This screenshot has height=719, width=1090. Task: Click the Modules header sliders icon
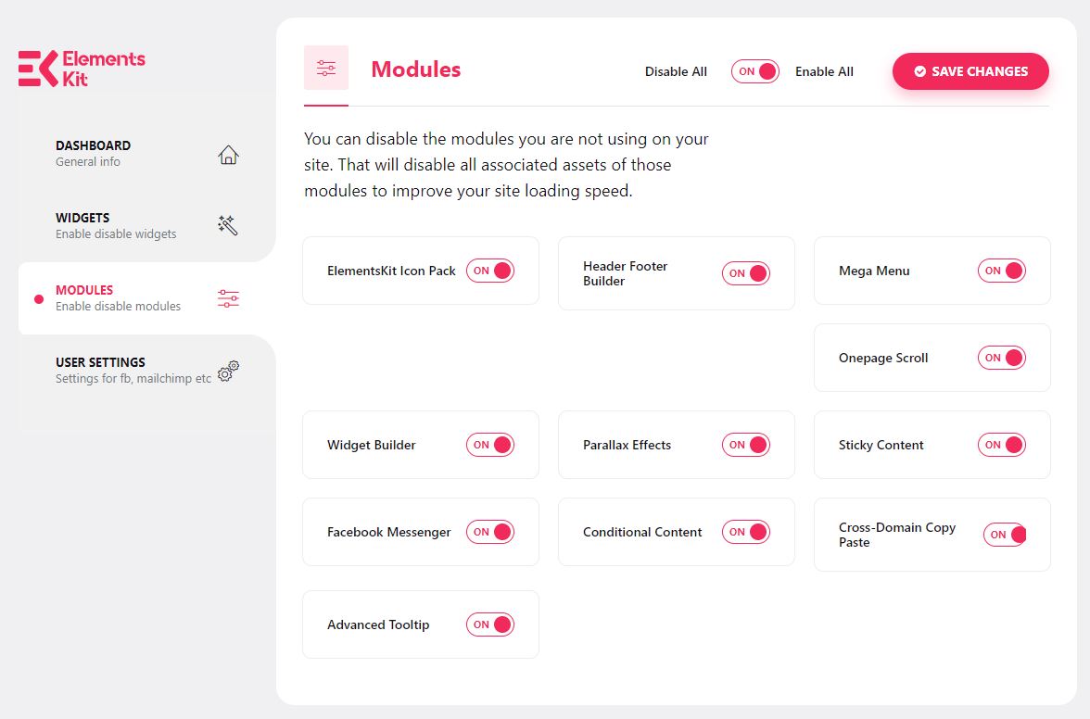coord(326,68)
